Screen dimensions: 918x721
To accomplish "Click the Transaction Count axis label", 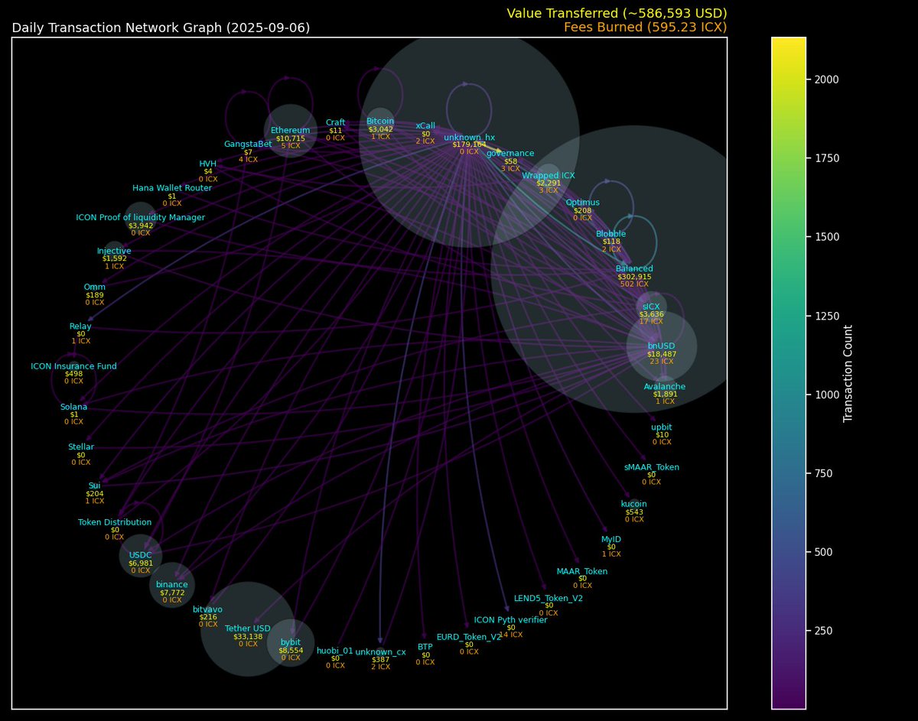I will pos(848,373).
